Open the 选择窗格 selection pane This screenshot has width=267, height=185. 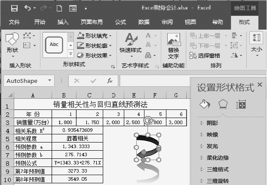pos(205,55)
